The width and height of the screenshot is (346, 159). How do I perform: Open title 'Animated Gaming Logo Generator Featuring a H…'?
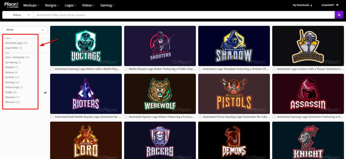[x=310, y=117]
